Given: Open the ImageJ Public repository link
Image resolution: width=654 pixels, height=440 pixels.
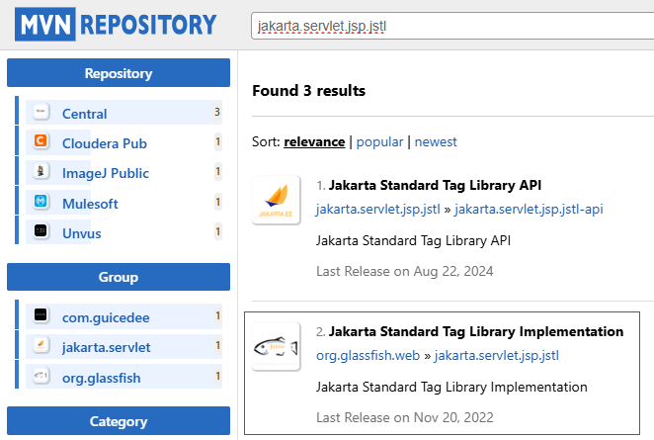Looking at the screenshot, I should point(106,173).
